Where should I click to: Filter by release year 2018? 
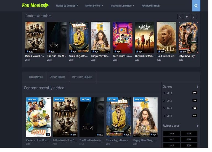[x=189, y=133]
